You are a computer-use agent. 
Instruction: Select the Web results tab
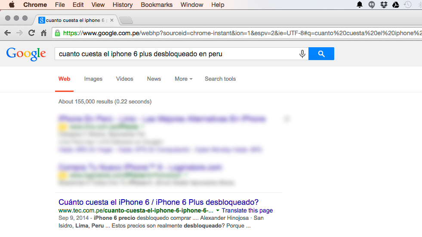pos(65,79)
